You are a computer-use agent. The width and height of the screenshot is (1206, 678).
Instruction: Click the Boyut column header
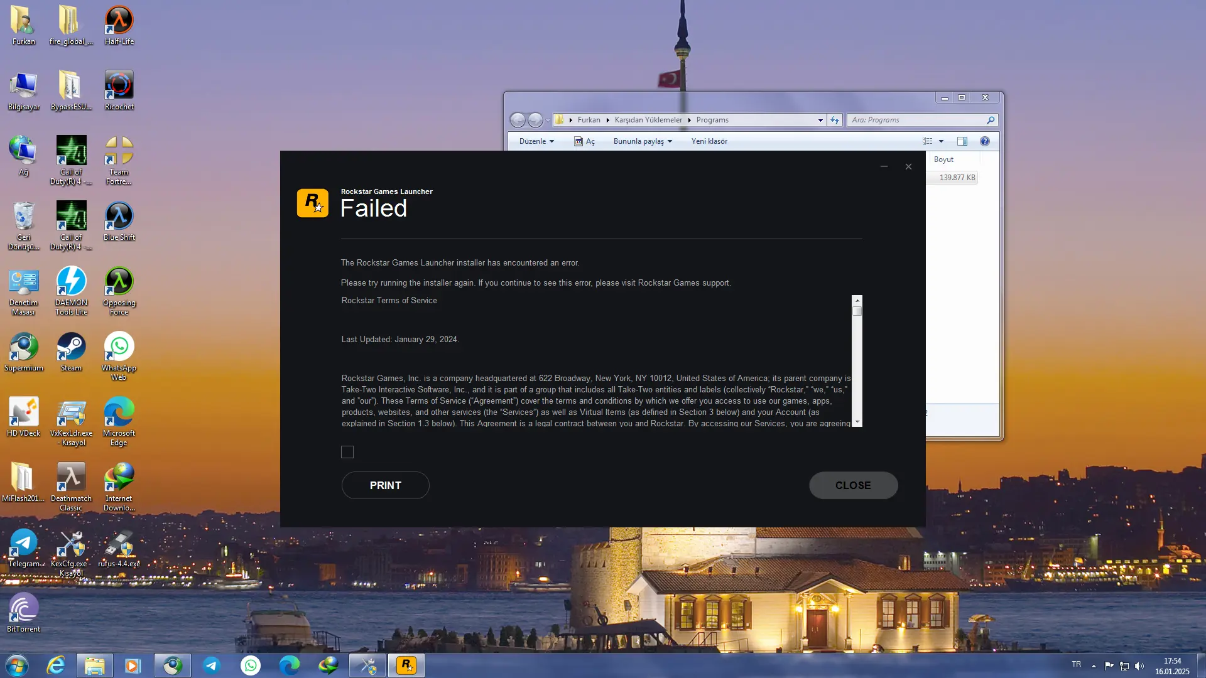(943, 159)
